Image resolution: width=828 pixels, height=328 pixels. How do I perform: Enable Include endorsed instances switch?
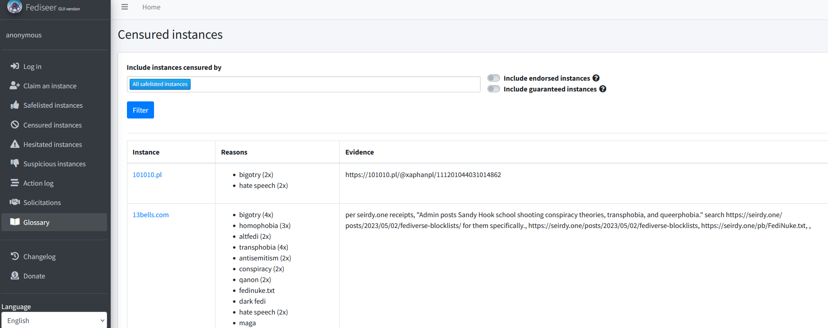tap(494, 78)
